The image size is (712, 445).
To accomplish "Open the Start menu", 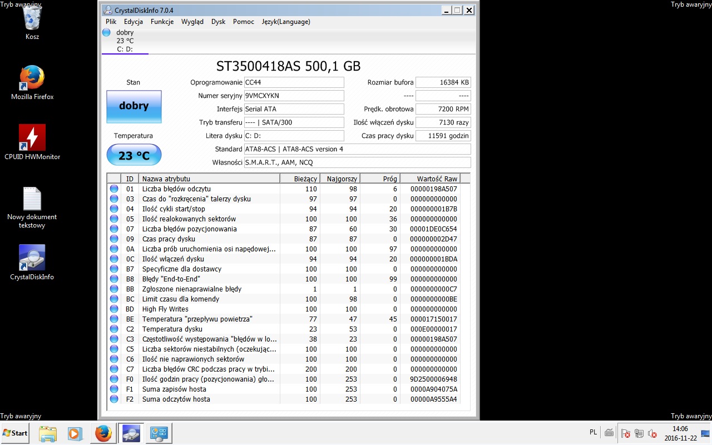I will point(16,433).
